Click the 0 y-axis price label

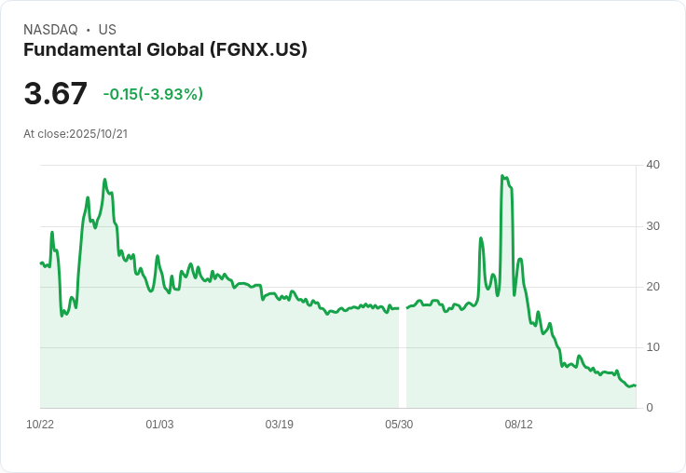pos(650,408)
